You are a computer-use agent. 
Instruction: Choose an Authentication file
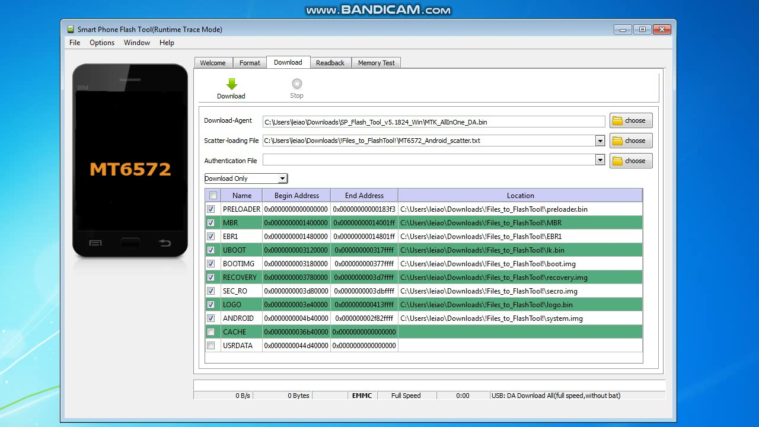[631, 161]
